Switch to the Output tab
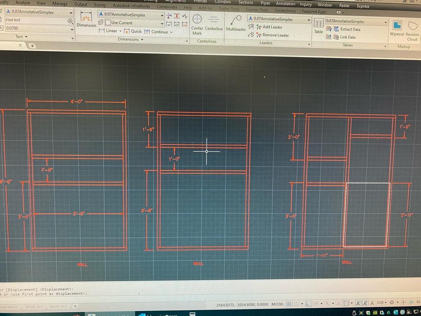The width and height of the screenshot is (421, 316). pyautogui.click(x=81, y=4)
